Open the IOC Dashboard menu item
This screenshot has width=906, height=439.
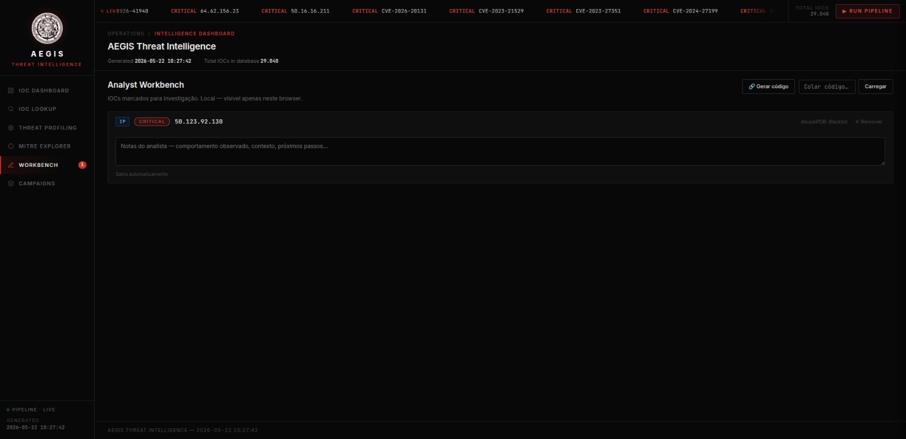point(47,91)
